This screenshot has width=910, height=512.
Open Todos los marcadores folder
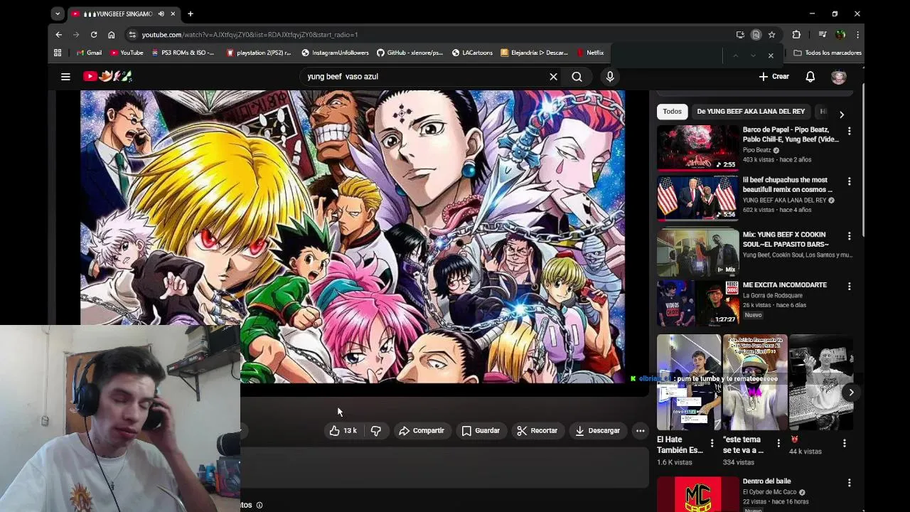[828, 53]
